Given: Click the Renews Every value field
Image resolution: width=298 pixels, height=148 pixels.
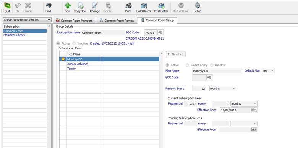Looking at the screenshot, I should tap(199, 88).
